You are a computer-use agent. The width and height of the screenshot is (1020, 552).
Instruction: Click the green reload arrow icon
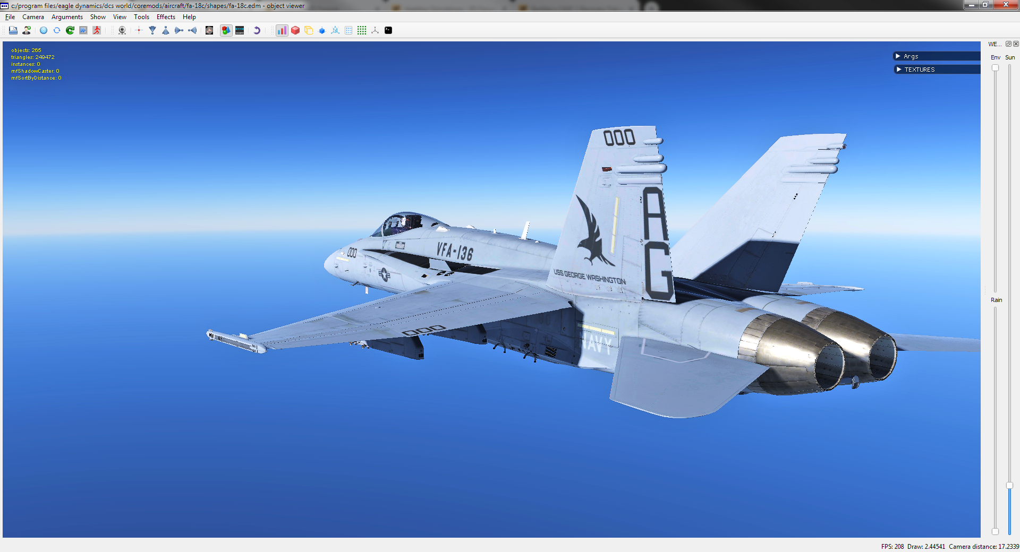coord(70,30)
